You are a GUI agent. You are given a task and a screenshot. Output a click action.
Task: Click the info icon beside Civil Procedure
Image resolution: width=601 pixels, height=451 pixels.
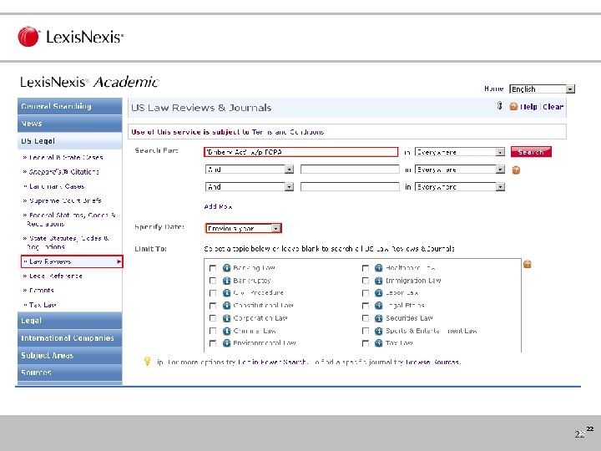[x=226, y=293]
